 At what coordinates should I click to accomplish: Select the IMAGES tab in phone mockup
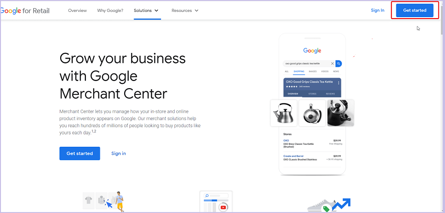click(312, 71)
